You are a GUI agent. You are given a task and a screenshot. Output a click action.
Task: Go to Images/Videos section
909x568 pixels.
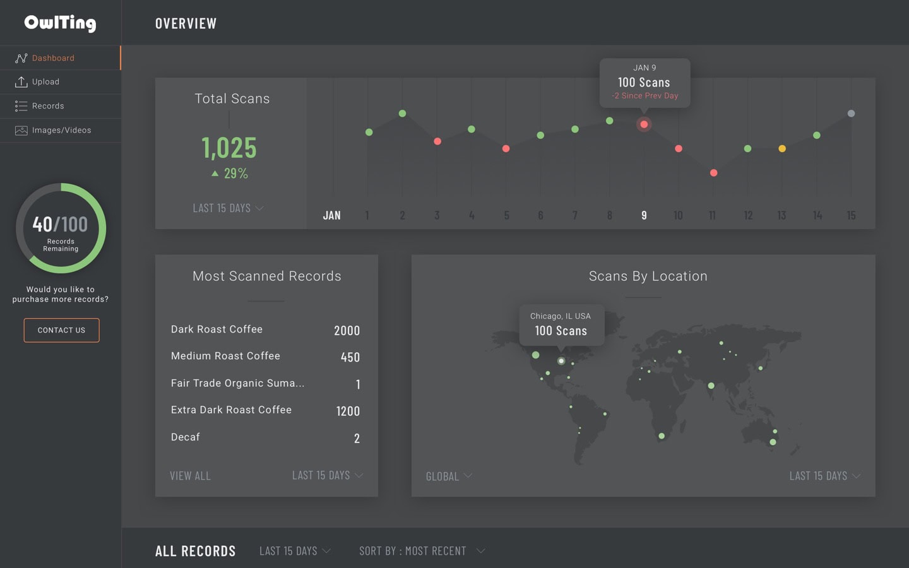click(x=61, y=131)
